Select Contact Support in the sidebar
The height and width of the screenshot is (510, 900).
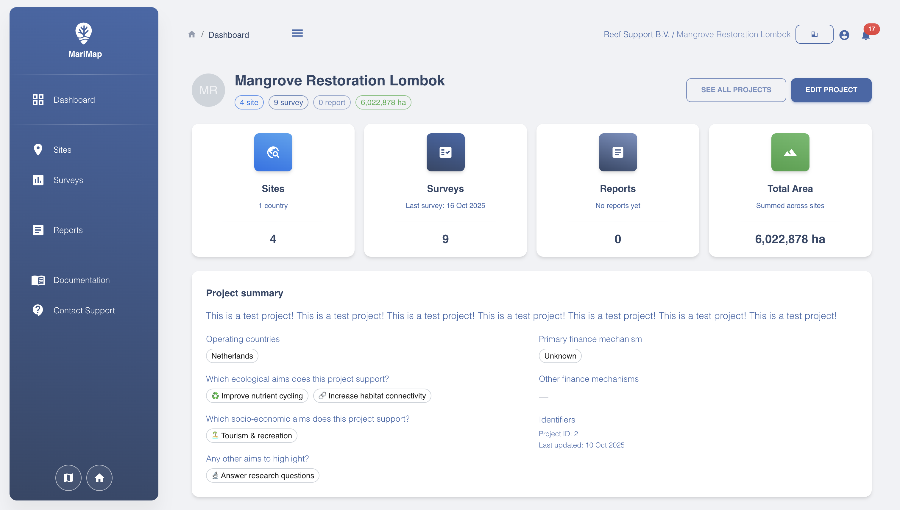(x=84, y=310)
